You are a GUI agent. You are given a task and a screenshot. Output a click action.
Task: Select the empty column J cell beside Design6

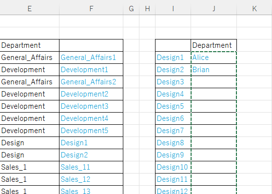coord(214,118)
